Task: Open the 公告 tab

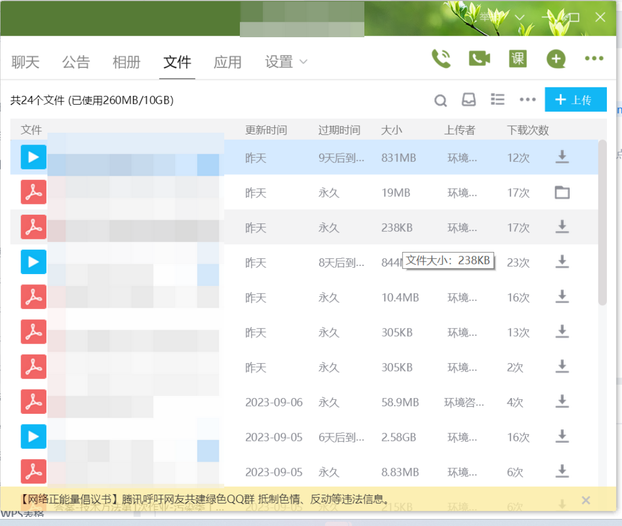Action: 76,62
